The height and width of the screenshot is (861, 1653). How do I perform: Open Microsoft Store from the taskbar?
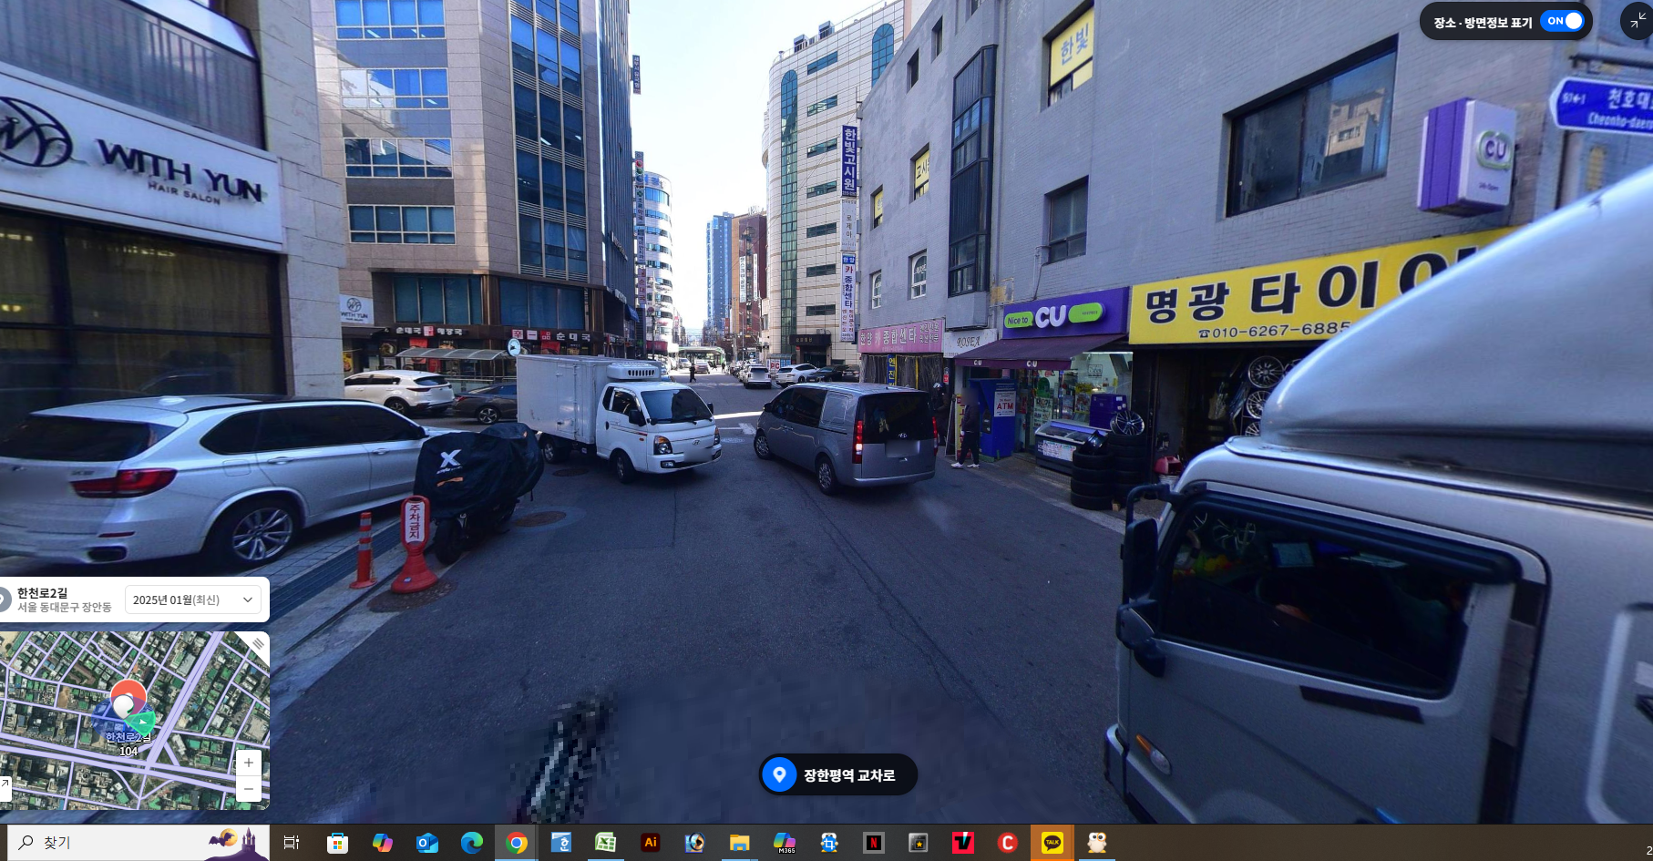tap(337, 843)
